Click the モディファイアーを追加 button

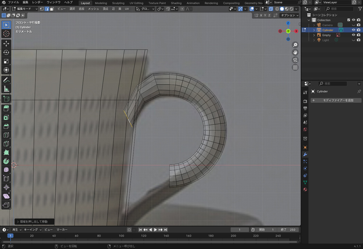336,100
